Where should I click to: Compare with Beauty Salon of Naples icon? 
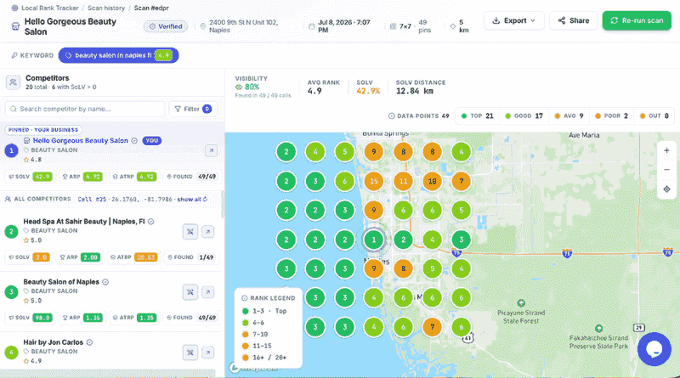pyautogui.click(x=190, y=292)
